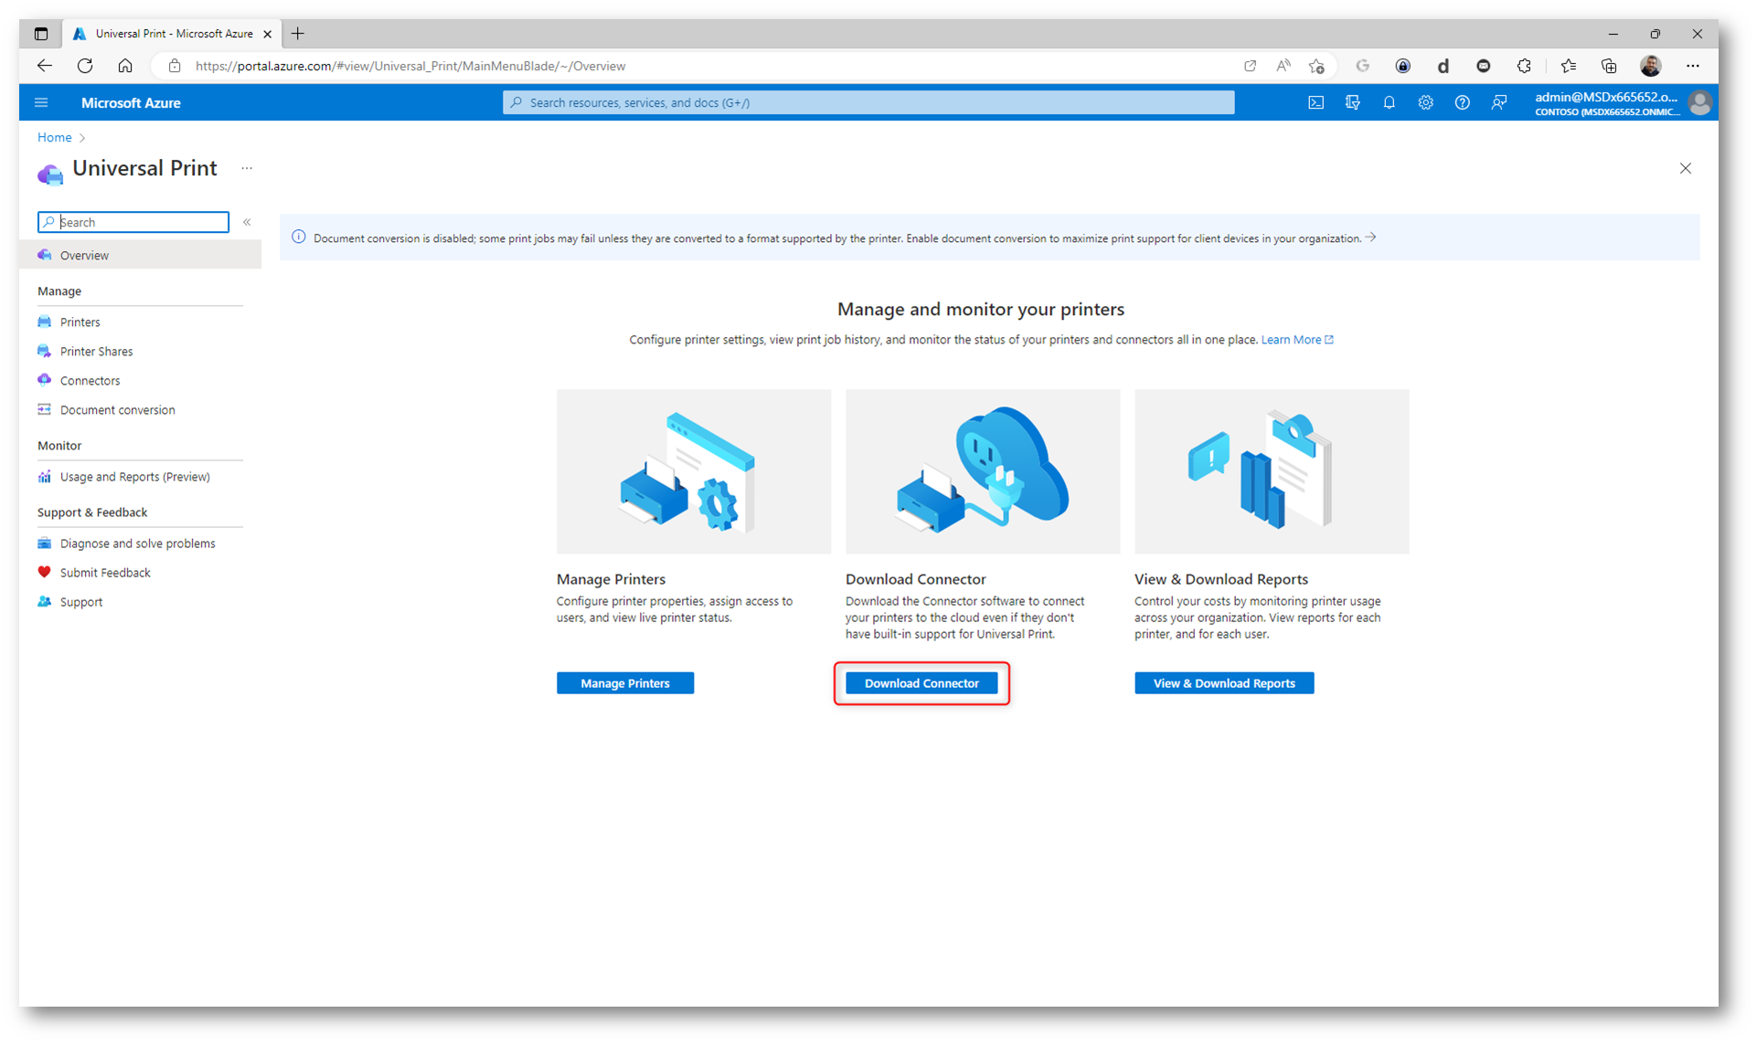
Task: Open Diagnose and solve problems
Action: tap(140, 543)
